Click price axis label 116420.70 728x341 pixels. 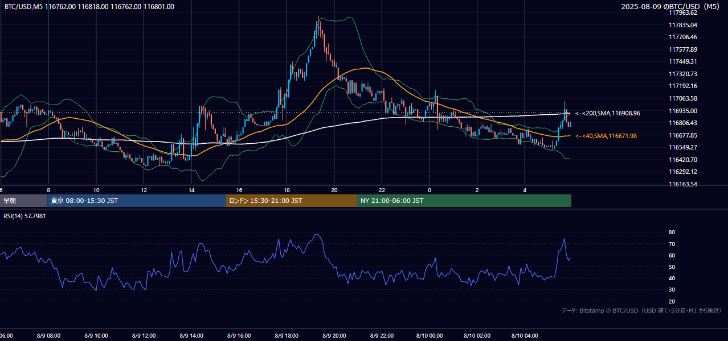[x=683, y=160]
